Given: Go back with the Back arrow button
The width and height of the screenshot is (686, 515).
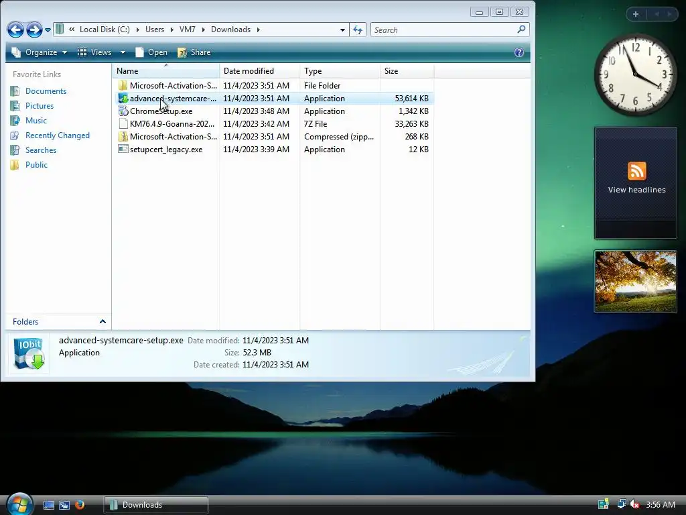Looking at the screenshot, I should coord(15,30).
